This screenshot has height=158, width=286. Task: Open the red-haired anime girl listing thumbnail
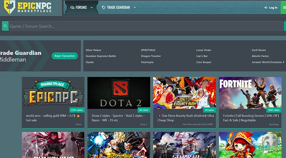coord(53,145)
